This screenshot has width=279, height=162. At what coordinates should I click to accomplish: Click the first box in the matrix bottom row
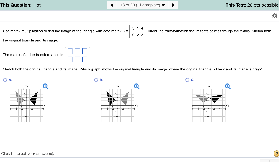[x=70, y=59]
